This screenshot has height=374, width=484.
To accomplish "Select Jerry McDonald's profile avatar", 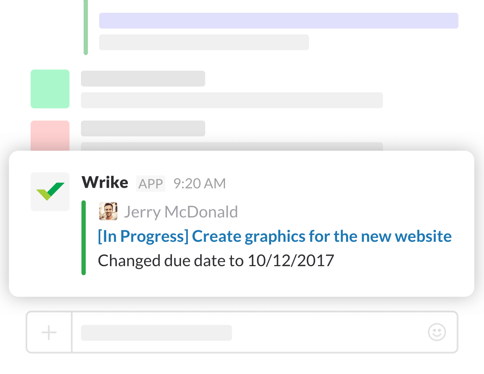I will pyautogui.click(x=108, y=211).
